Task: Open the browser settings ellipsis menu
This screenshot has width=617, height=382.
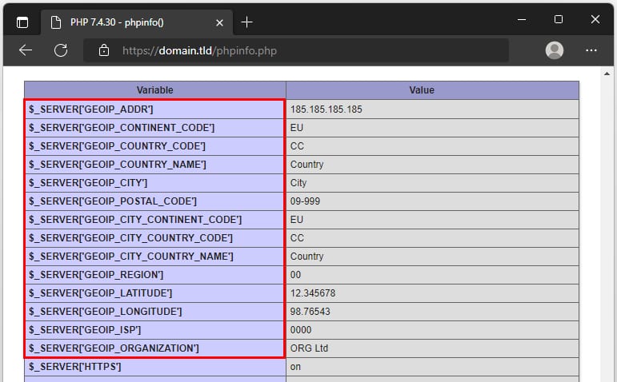Action: 591,50
